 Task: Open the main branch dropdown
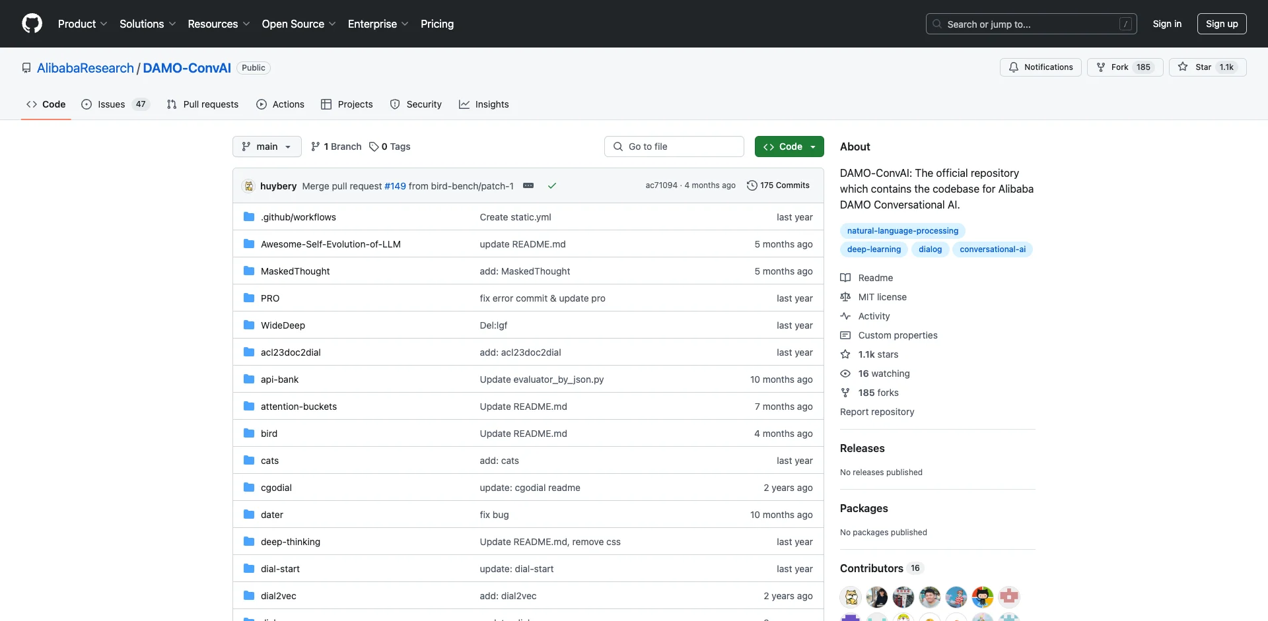(267, 147)
